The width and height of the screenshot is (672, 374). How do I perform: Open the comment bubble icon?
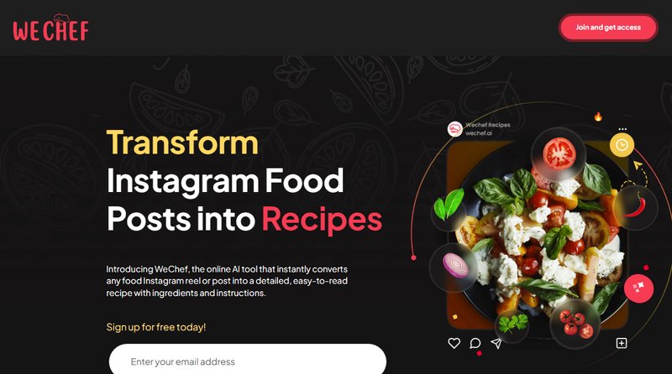click(x=475, y=343)
